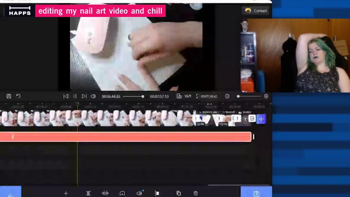Click the blue add clip plus button
The height and width of the screenshot is (197, 350).
(261, 119)
